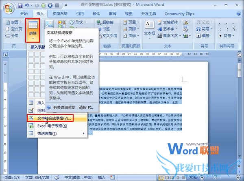Insert 艺术字 WordArt
Viewport: 244px width, 181px height.
[x=167, y=29]
